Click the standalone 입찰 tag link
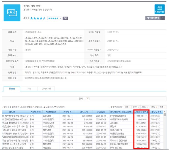This screenshot has height=150, width=169. (x=36, y=44)
